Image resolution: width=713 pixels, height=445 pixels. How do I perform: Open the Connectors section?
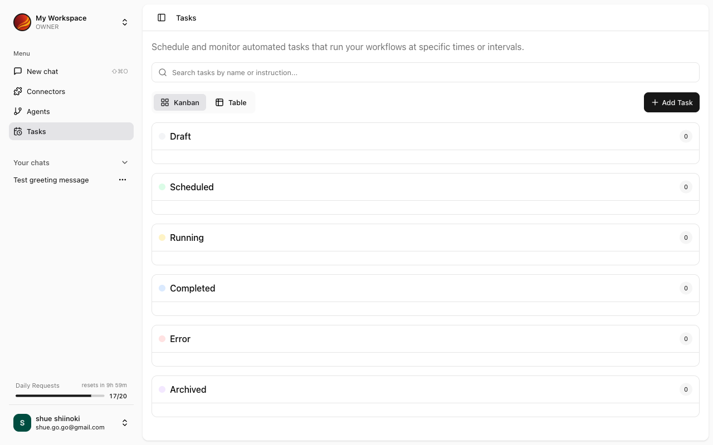point(46,91)
